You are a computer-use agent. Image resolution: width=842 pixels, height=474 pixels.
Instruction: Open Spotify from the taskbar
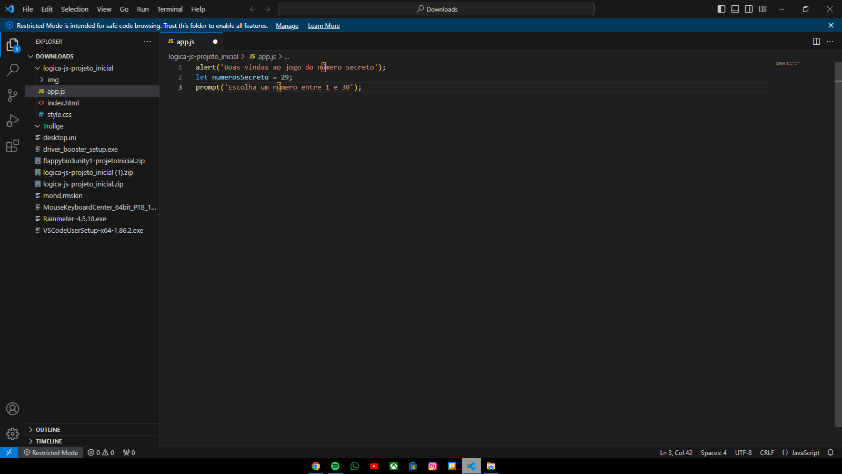tap(335, 466)
